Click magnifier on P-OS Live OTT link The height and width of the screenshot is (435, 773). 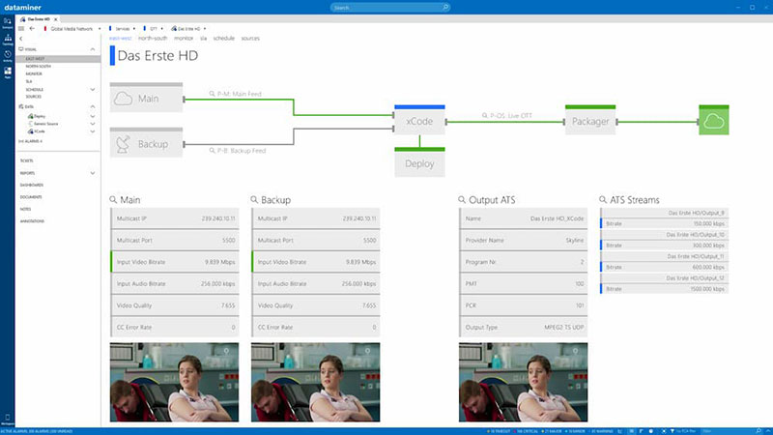coord(485,115)
